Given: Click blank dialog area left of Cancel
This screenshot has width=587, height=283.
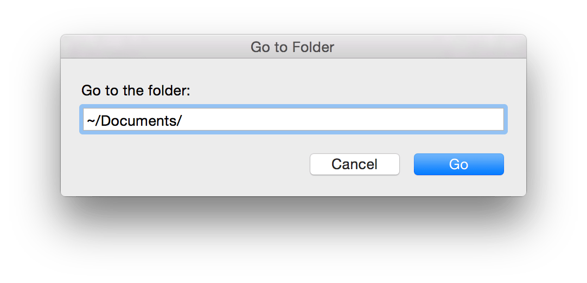Looking at the screenshot, I should coord(190,164).
